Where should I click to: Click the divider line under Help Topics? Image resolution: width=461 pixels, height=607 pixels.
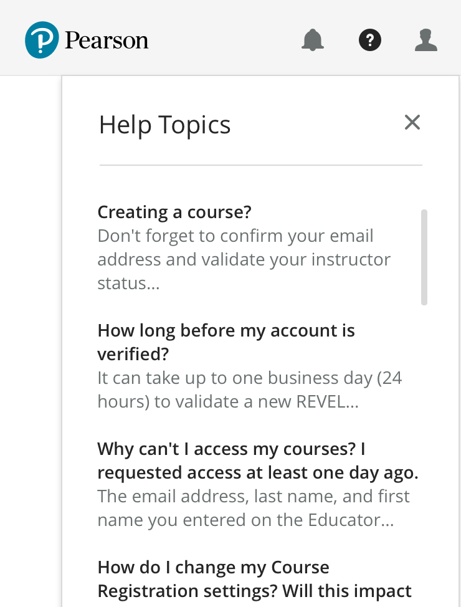(x=260, y=165)
